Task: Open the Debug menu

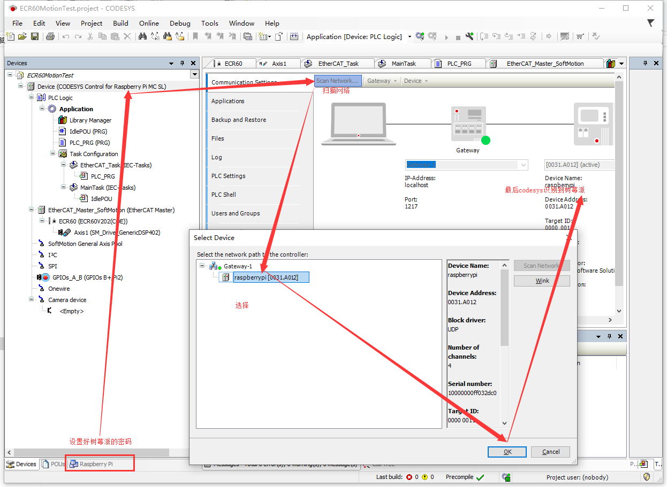Action: click(x=180, y=23)
